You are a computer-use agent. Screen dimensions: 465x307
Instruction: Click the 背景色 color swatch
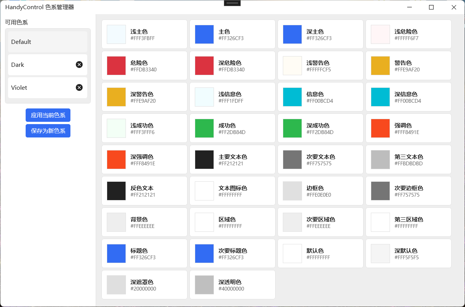click(x=116, y=222)
